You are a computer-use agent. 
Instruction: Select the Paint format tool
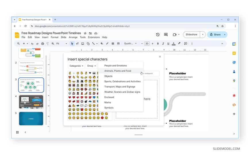(x=47, y=44)
